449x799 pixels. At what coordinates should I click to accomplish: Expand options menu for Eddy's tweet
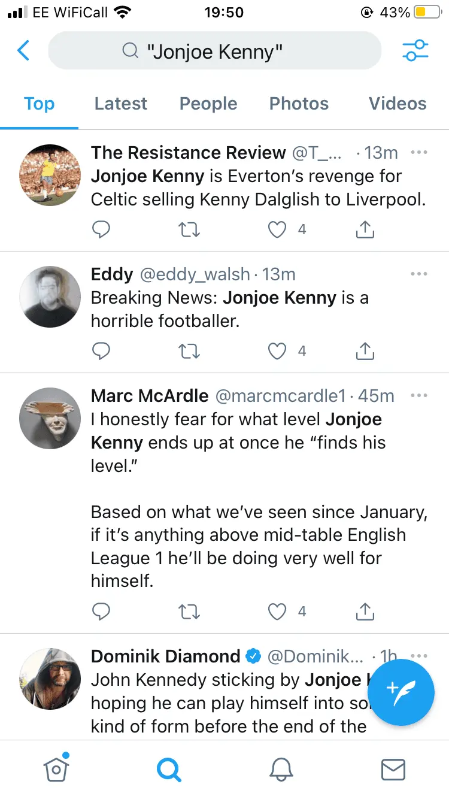(x=419, y=274)
